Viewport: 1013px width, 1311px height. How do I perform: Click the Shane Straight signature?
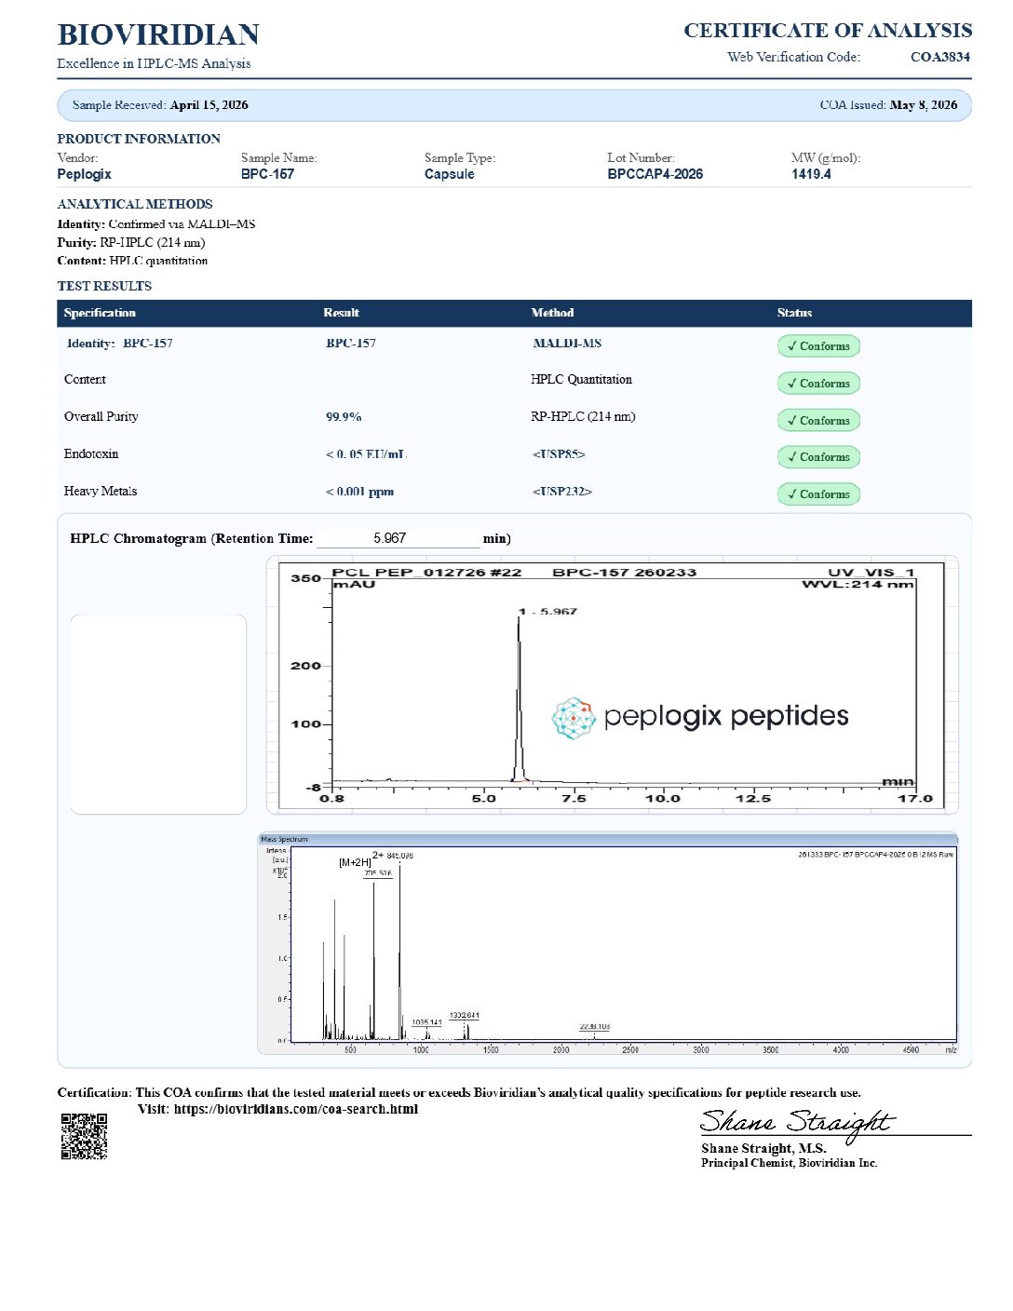[797, 1123]
